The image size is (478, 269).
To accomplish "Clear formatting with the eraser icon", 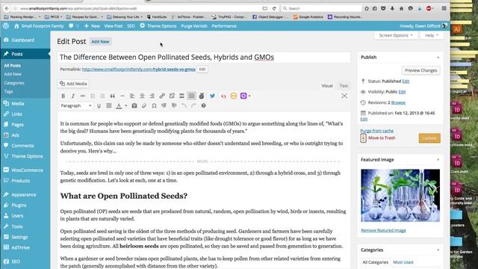I will point(144,105).
